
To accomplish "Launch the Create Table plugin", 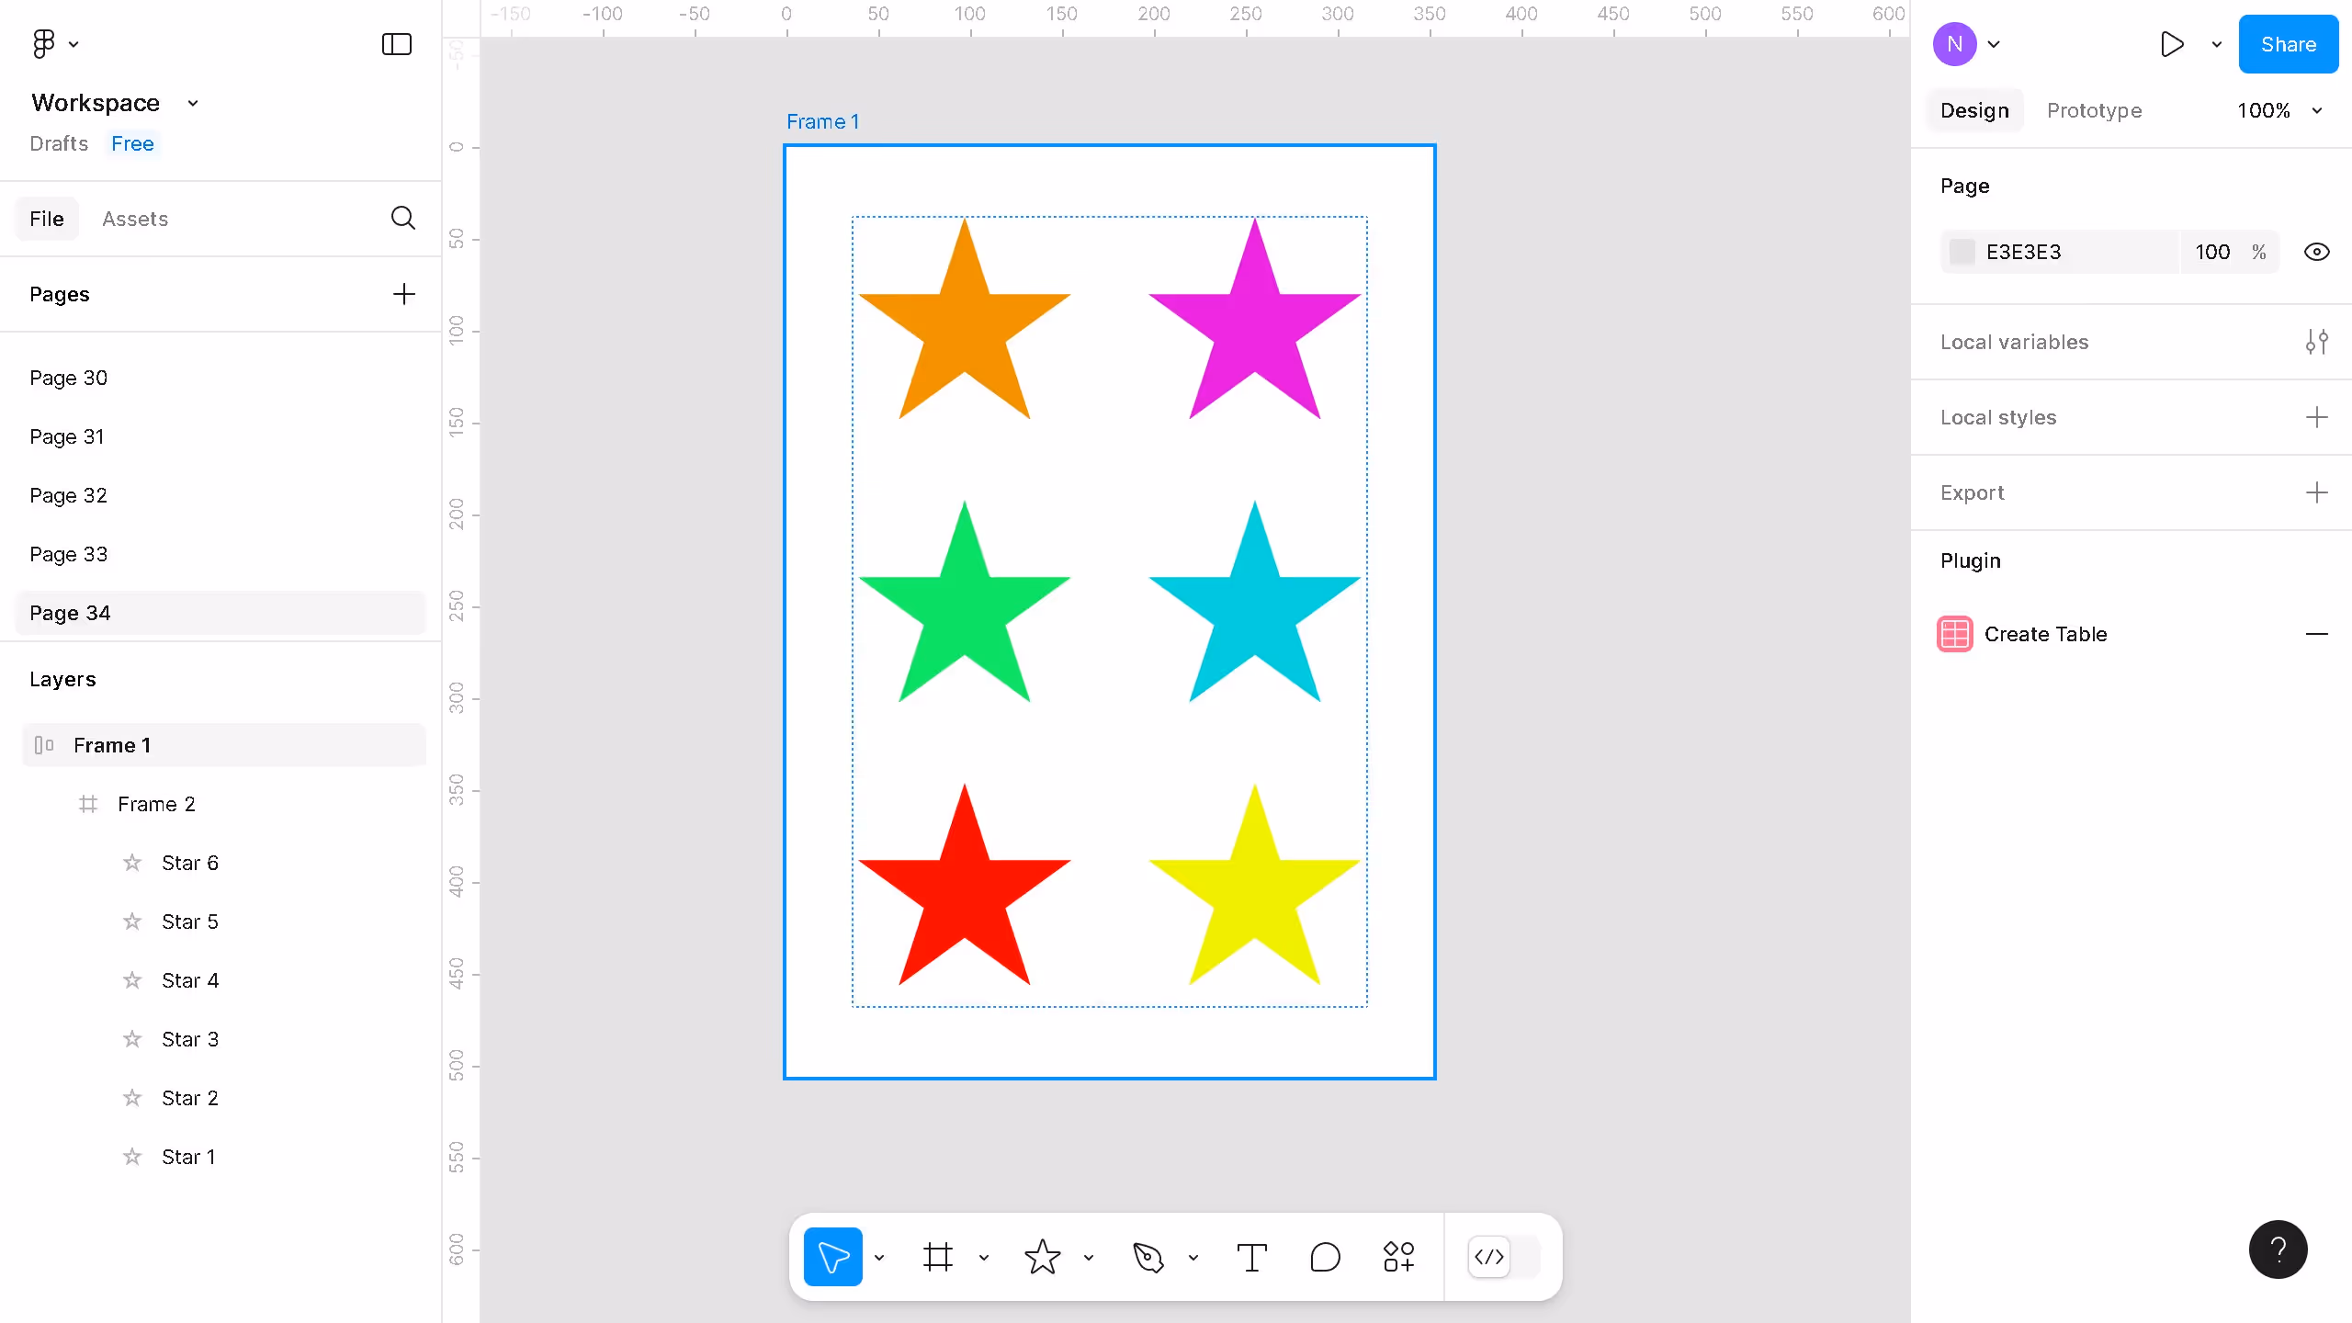I will tap(2047, 634).
